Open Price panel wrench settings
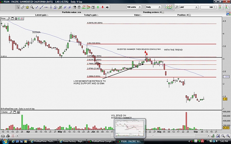The width and height of the screenshot is (231, 144). click(9, 18)
